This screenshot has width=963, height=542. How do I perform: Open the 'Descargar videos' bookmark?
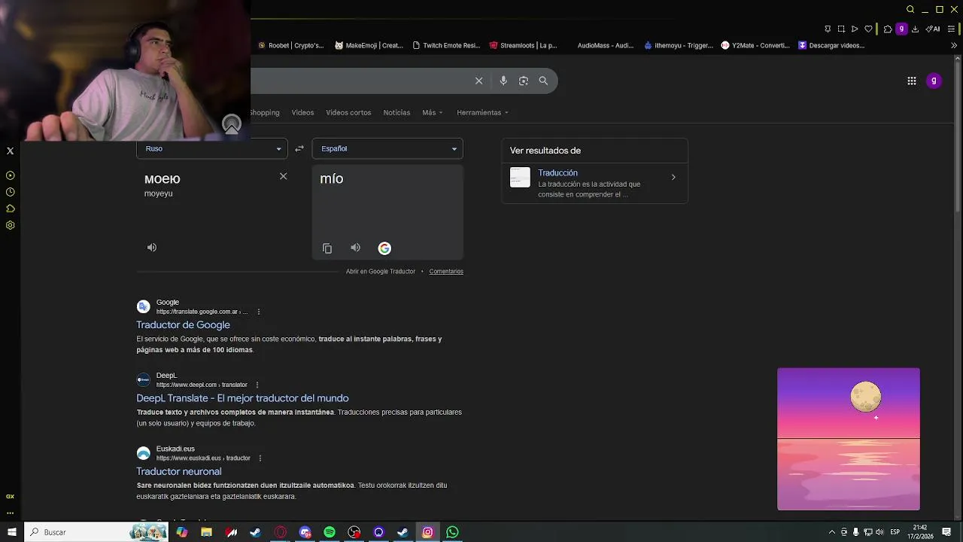(x=831, y=45)
